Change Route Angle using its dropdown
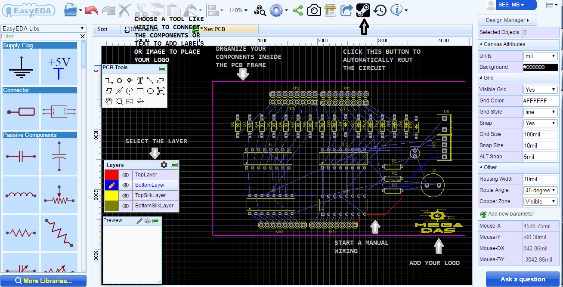This screenshot has width=563, height=287. (541, 190)
